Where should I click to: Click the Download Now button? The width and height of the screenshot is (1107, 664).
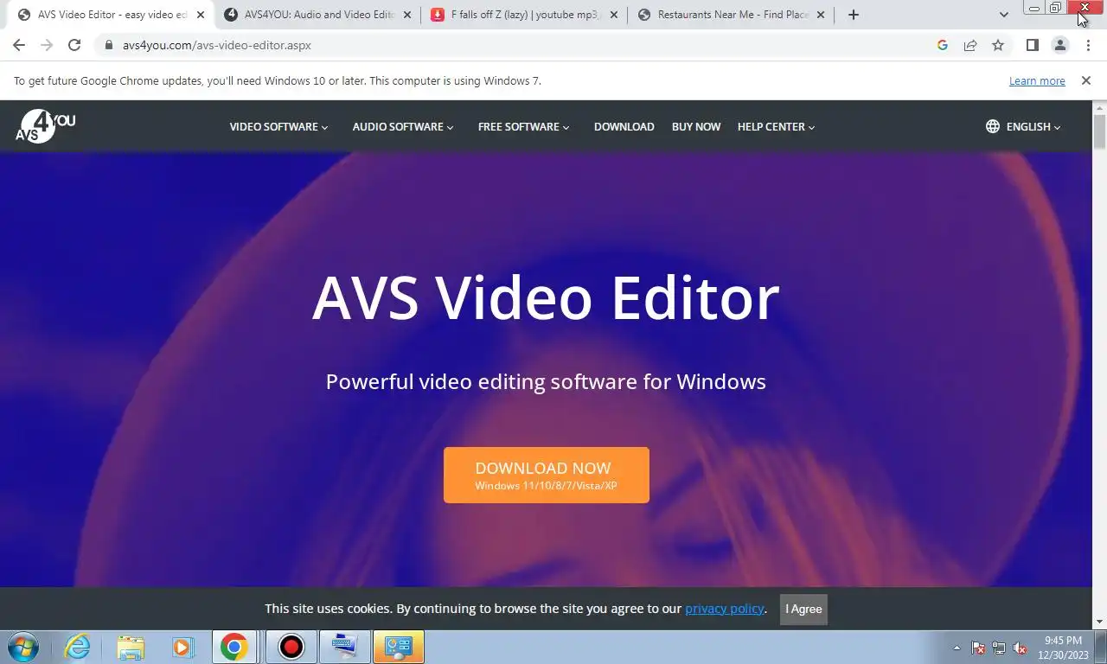coord(546,475)
